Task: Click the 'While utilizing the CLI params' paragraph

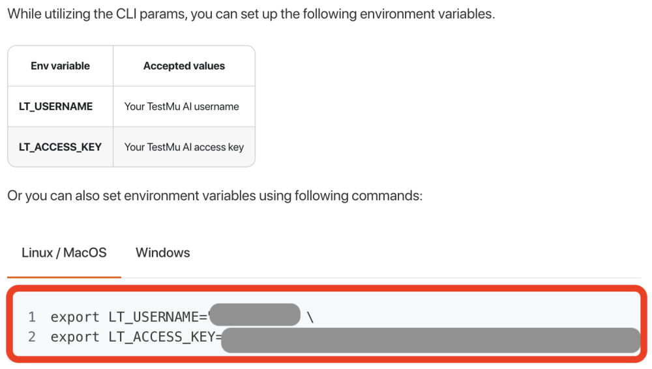Action: click(x=251, y=14)
